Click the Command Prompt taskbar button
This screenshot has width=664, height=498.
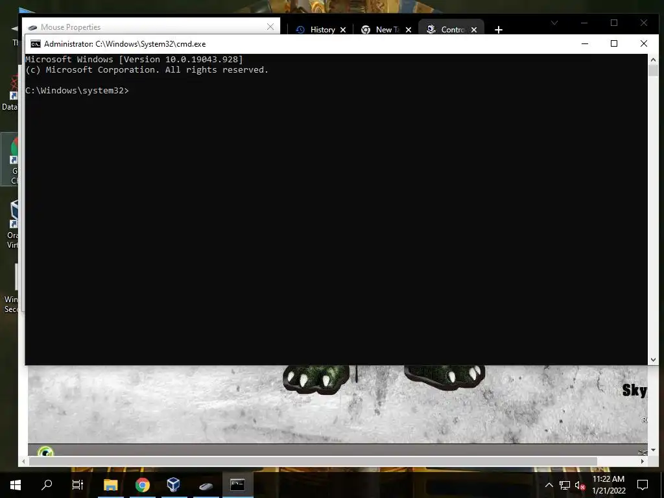click(237, 484)
